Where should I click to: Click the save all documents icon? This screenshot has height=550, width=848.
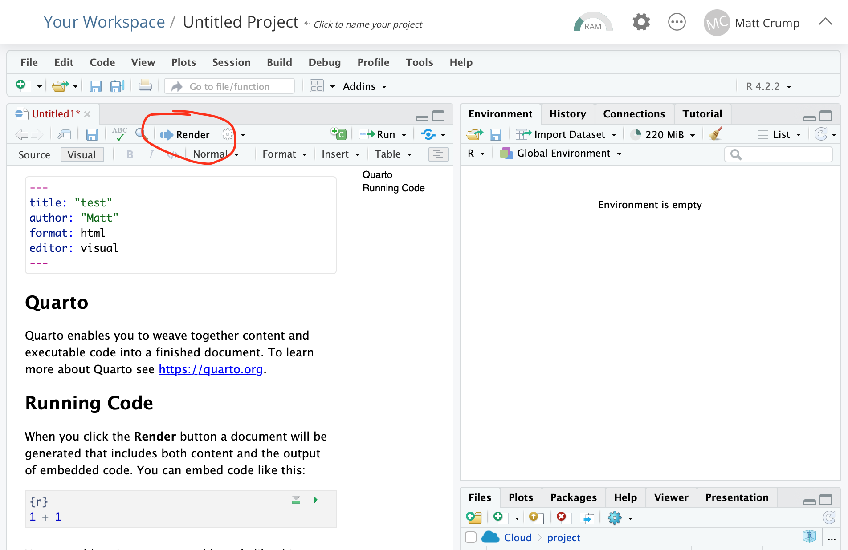coord(117,86)
